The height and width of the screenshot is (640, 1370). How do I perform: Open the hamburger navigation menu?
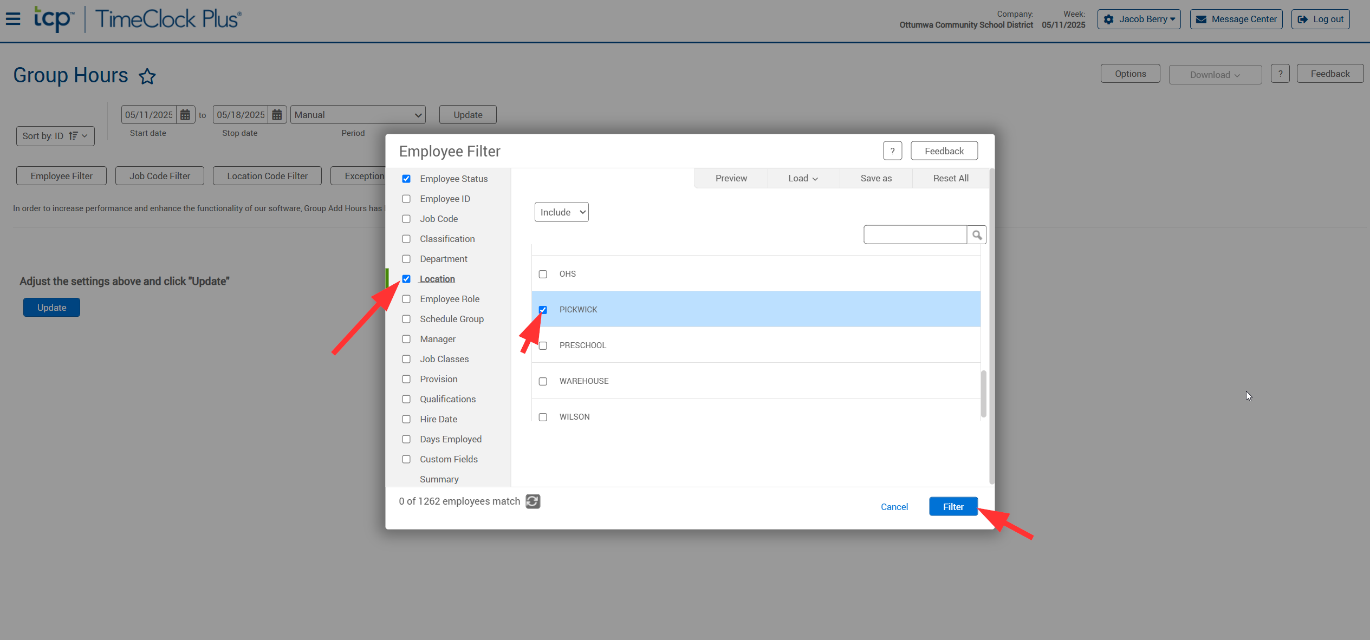tap(13, 19)
